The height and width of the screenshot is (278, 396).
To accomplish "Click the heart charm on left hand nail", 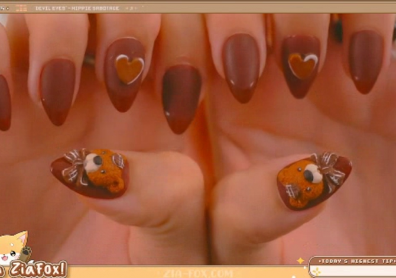I will pyautogui.click(x=129, y=69).
